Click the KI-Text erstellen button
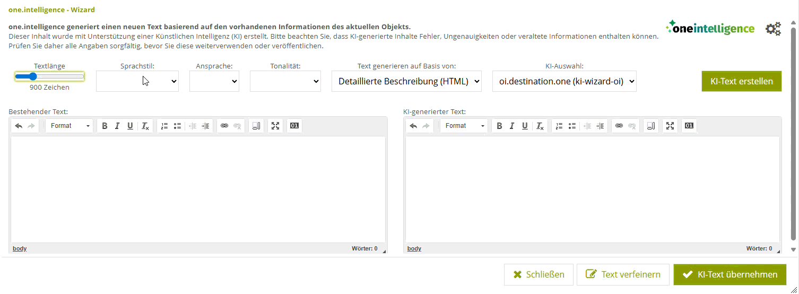The width and height of the screenshot is (799, 294). (741, 81)
